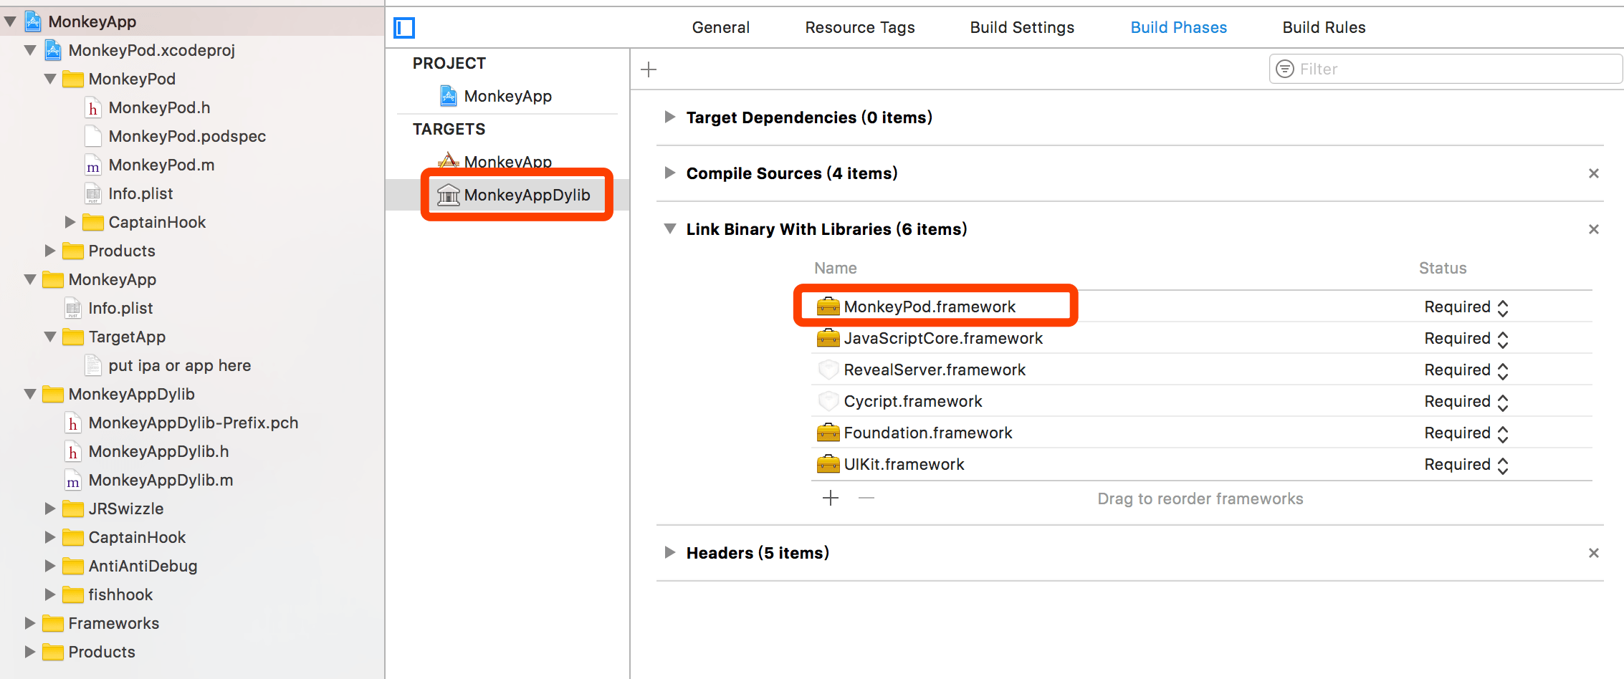This screenshot has height=679, width=1624.
Task: Expand the JRSwizzle folder
Action: (50, 509)
